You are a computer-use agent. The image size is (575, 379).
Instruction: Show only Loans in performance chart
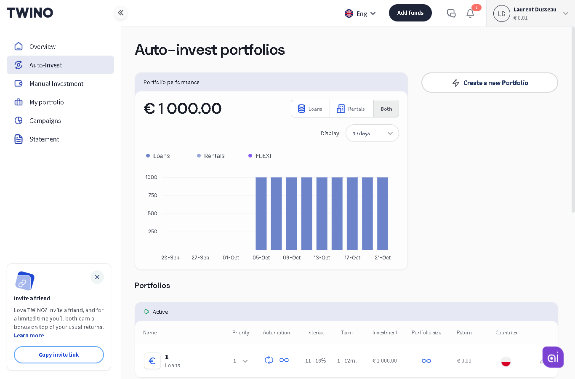tap(311, 109)
